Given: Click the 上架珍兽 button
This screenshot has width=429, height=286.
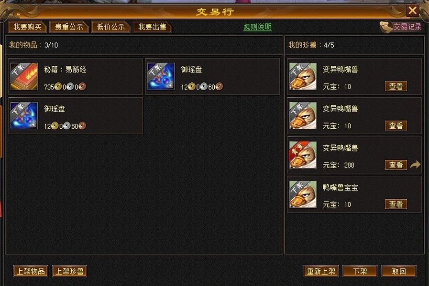Looking at the screenshot, I should click(x=69, y=271).
